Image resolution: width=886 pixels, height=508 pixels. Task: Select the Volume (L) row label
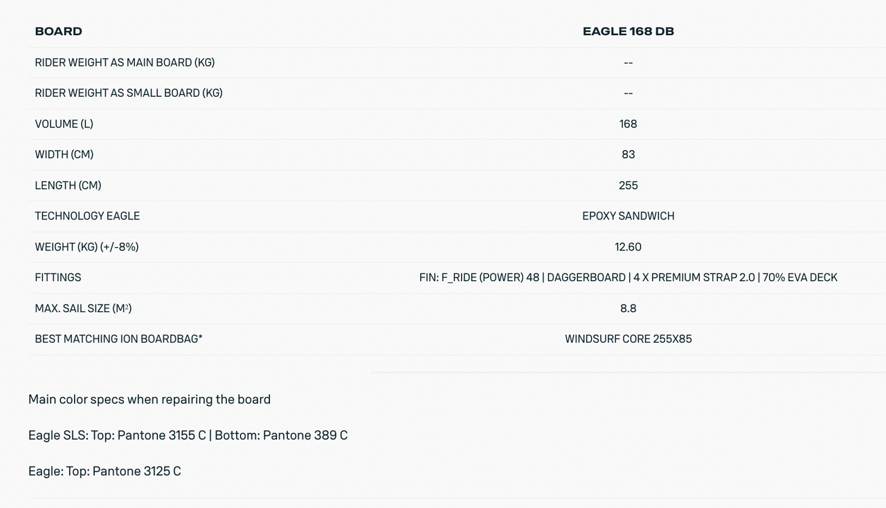click(x=64, y=124)
